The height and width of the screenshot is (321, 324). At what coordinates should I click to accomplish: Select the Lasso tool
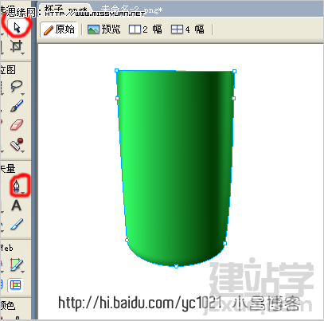pos(16,86)
